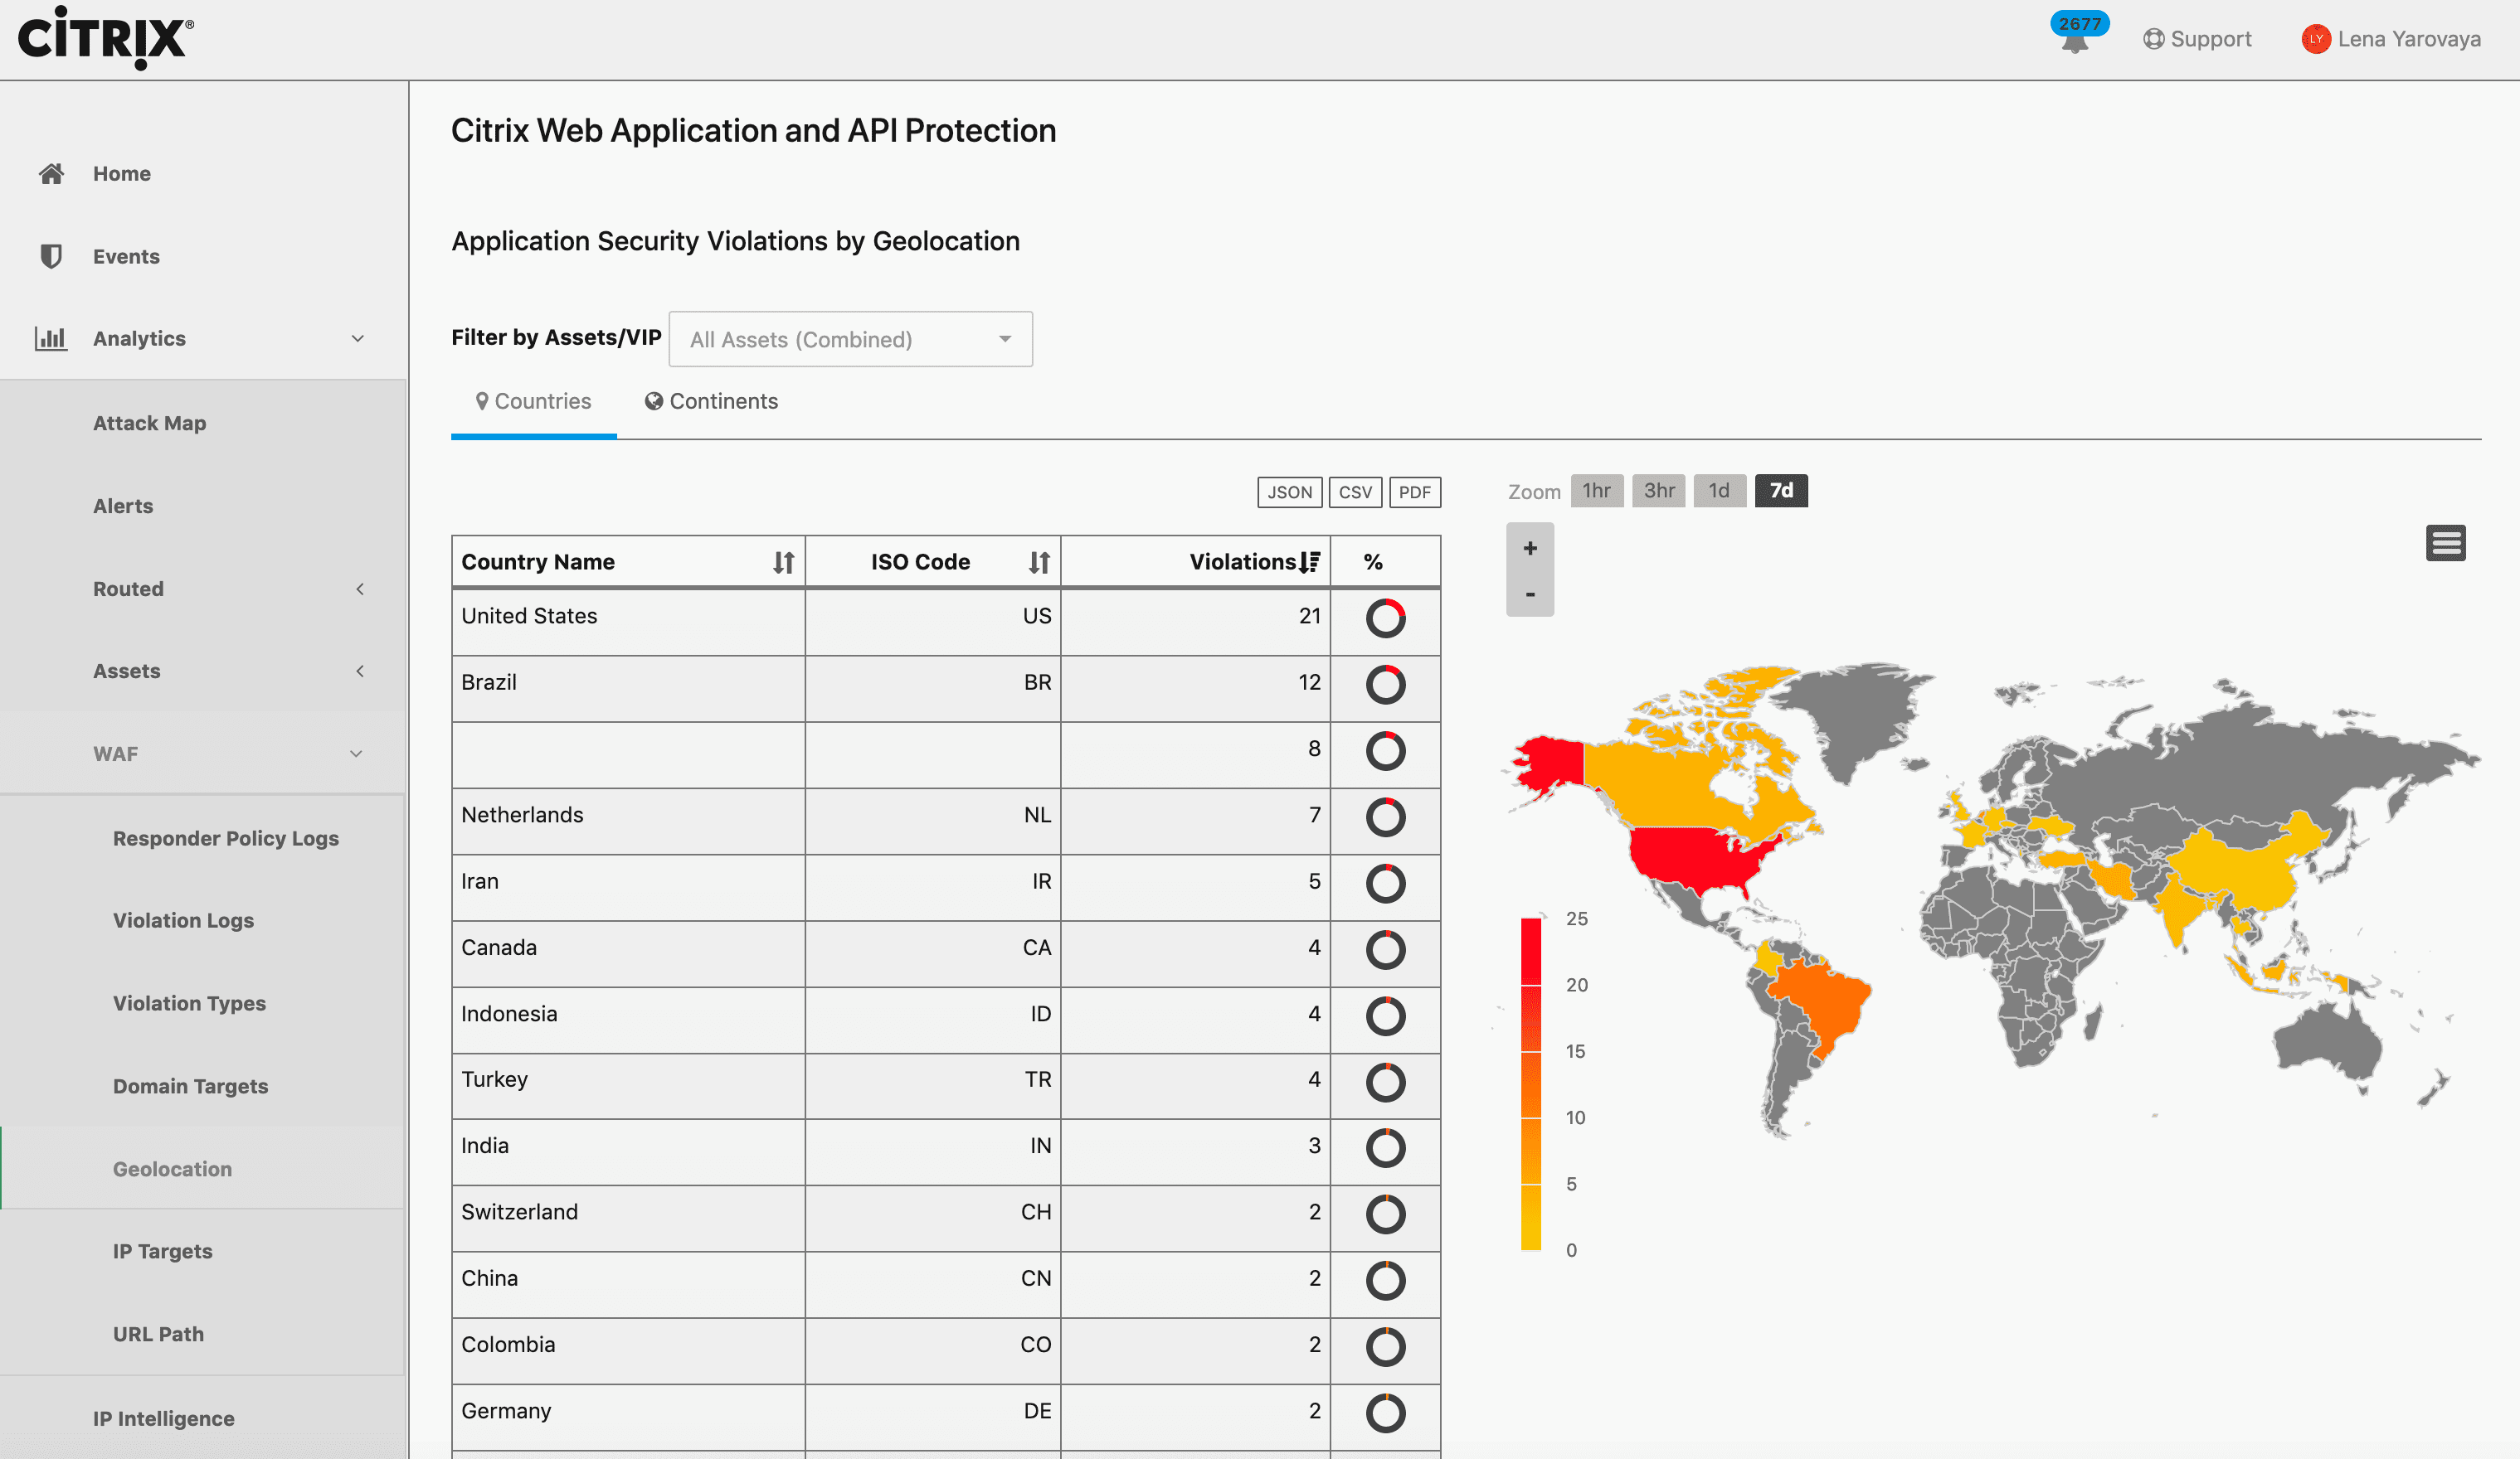The height and width of the screenshot is (1459, 2520).
Task: Switch to the Continents tab
Action: pyautogui.click(x=711, y=402)
